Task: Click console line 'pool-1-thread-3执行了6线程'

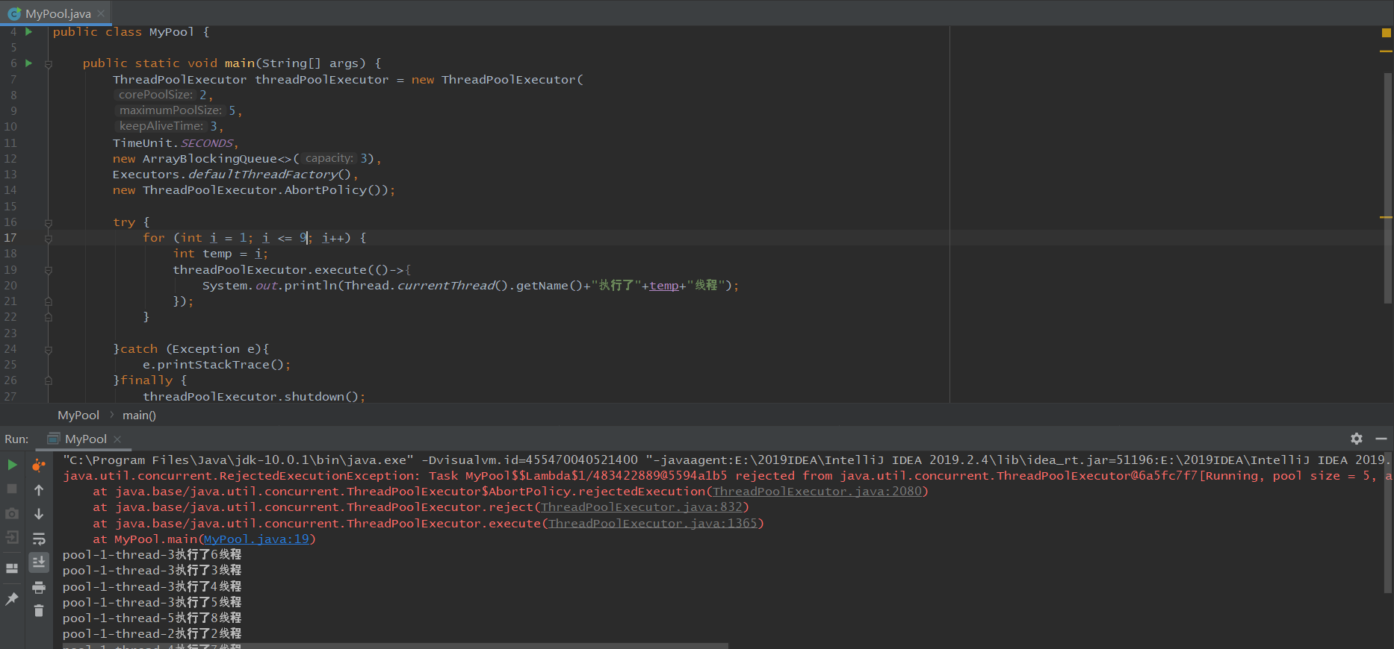Action: [152, 555]
